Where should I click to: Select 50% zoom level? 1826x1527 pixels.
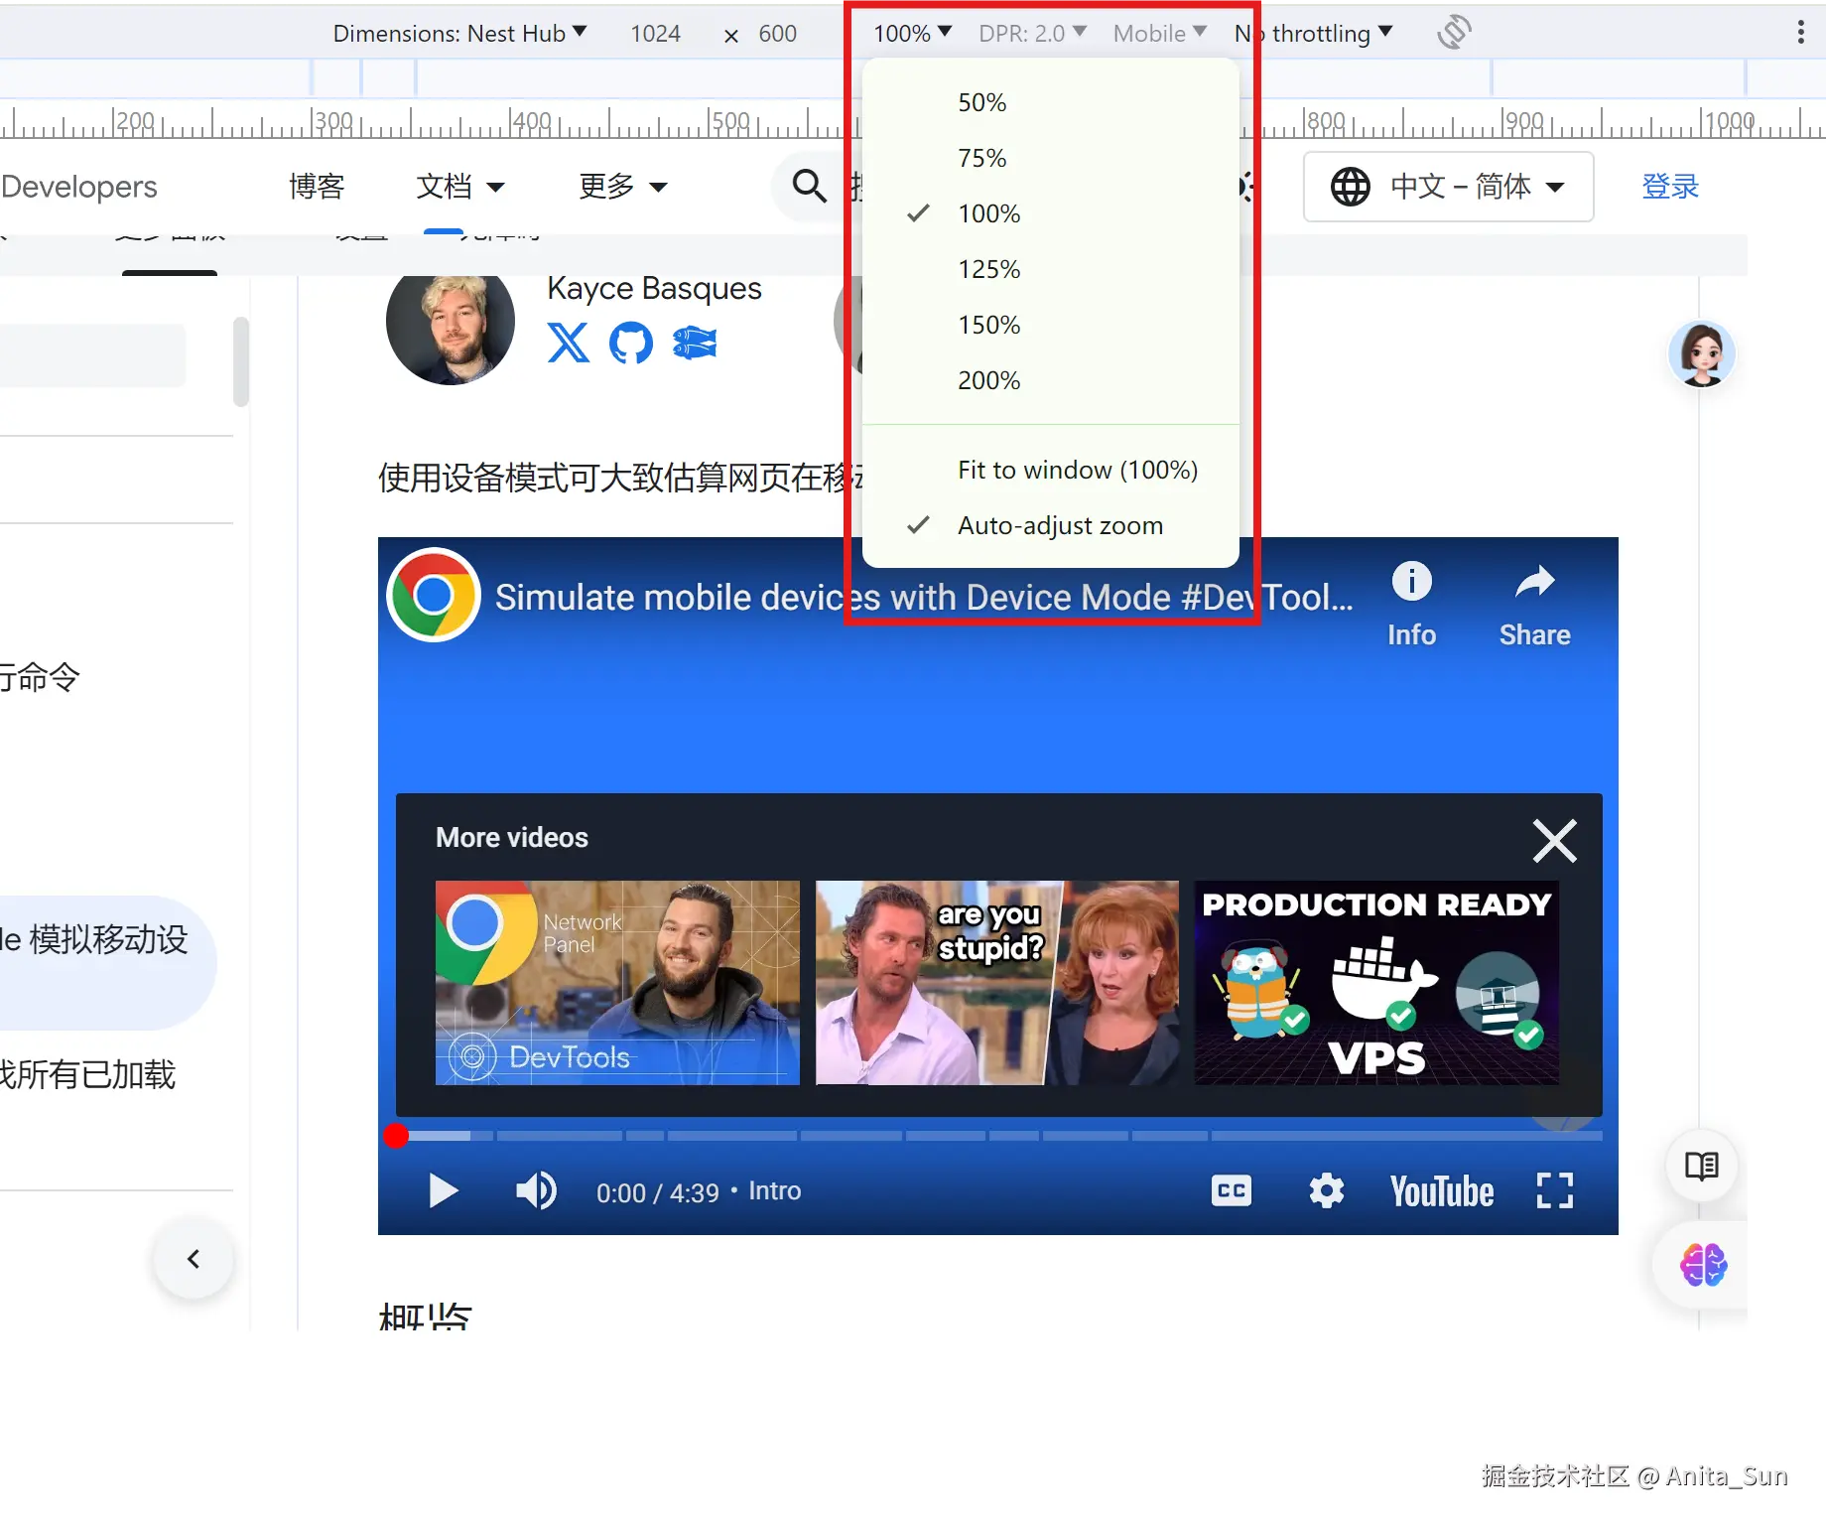[x=1051, y=102]
